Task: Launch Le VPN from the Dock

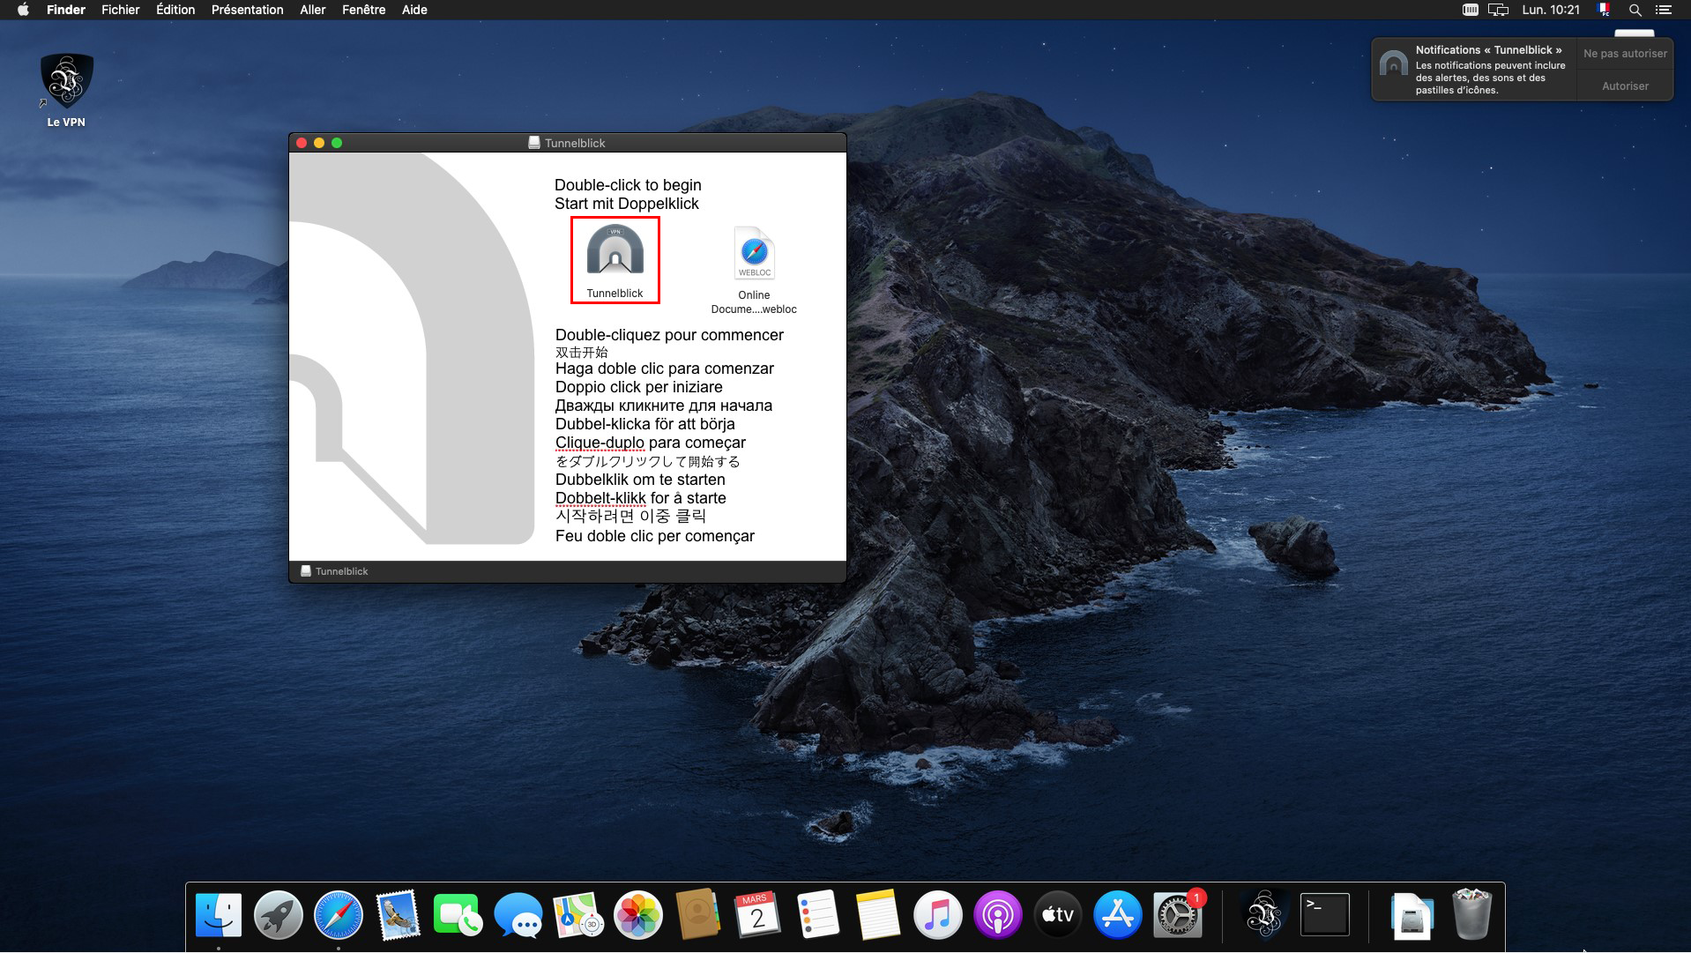Action: [x=1265, y=914]
